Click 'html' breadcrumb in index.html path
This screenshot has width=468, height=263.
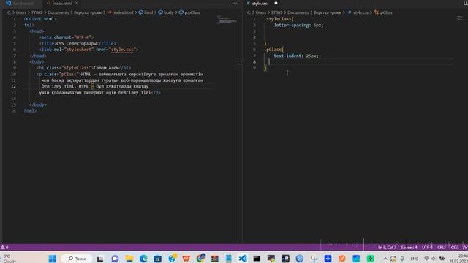(x=148, y=12)
